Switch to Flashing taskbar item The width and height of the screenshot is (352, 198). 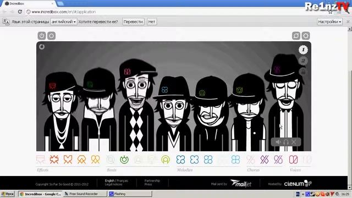click(130, 194)
